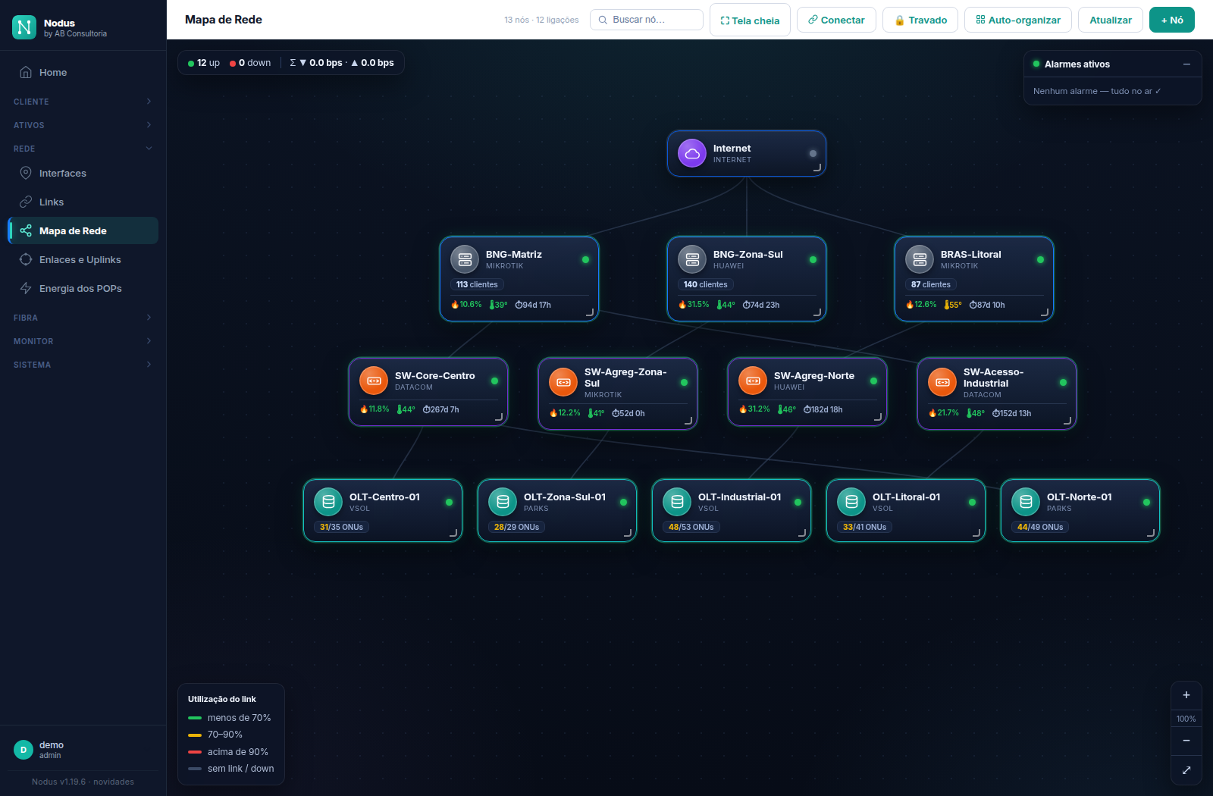This screenshot has height=796, width=1213.
Task: Click the 0 down status indicator
Action: click(x=250, y=63)
